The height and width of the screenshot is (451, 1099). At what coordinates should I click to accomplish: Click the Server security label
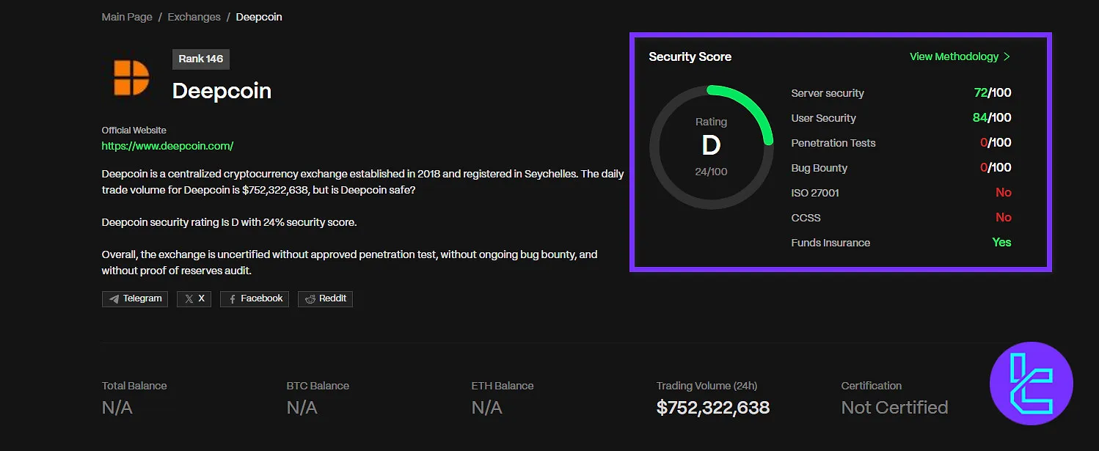828,93
